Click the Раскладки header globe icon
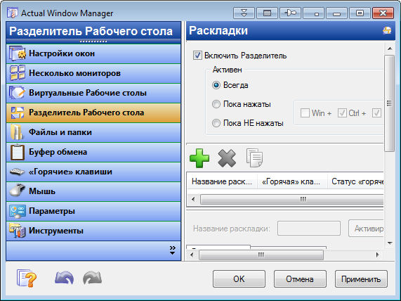401x301 pixels. pyautogui.click(x=387, y=30)
